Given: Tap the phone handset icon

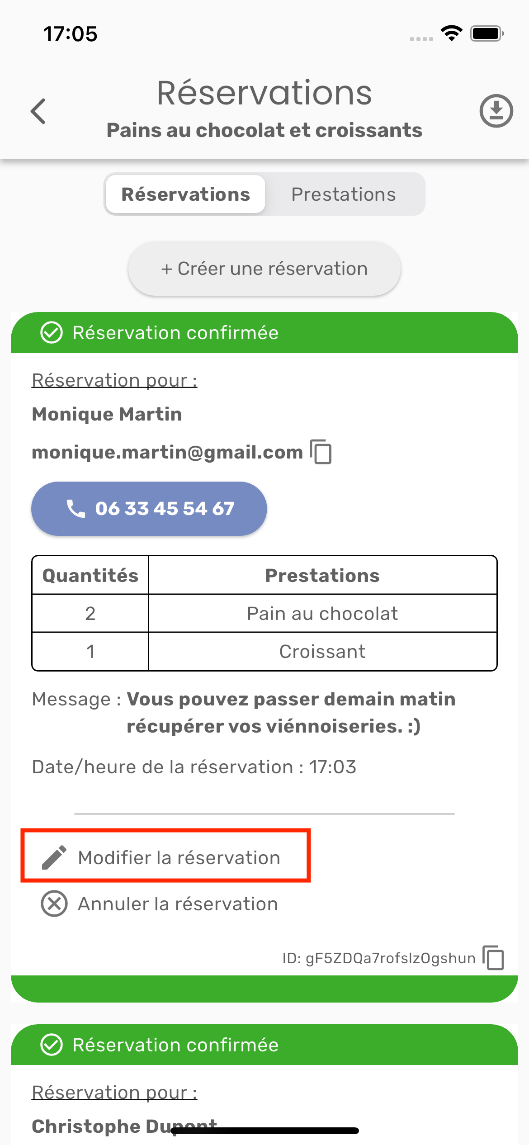Looking at the screenshot, I should 76,508.
